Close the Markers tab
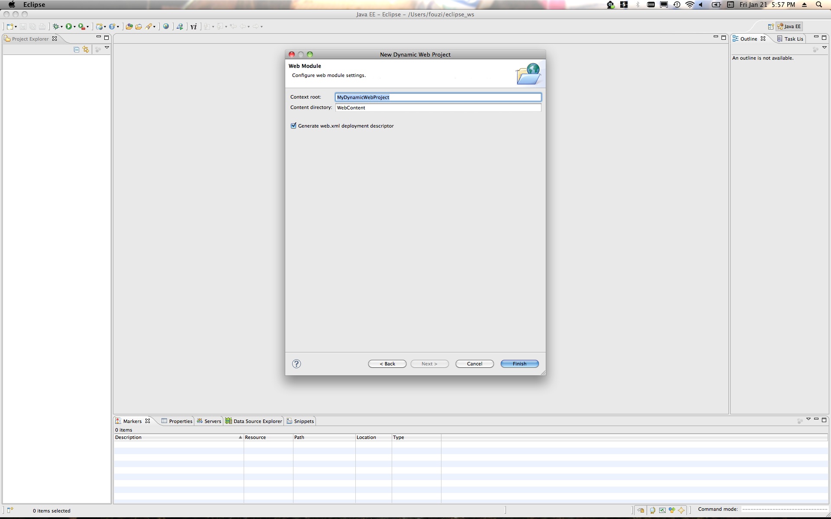831x519 pixels. tap(148, 421)
